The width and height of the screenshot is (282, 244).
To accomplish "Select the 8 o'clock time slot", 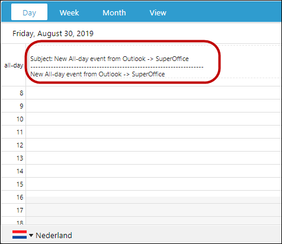I will tap(153, 93).
